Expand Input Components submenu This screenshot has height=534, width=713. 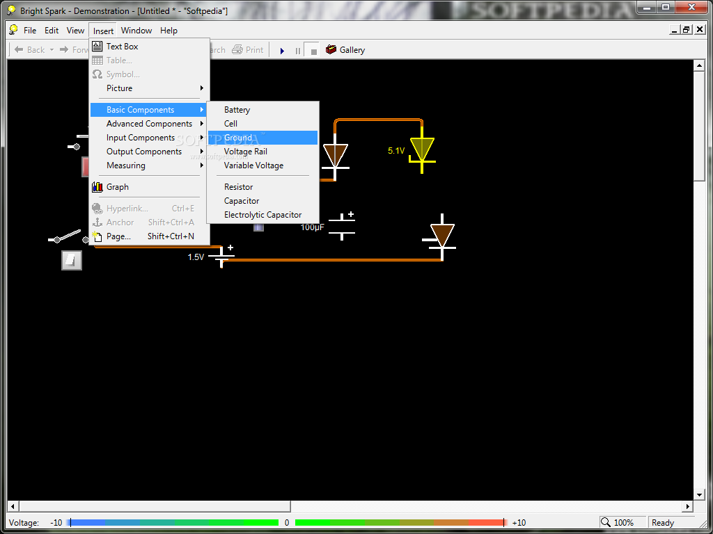[x=149, y=138]
